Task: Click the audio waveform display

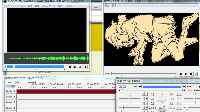Action: [x=47, y=58]
